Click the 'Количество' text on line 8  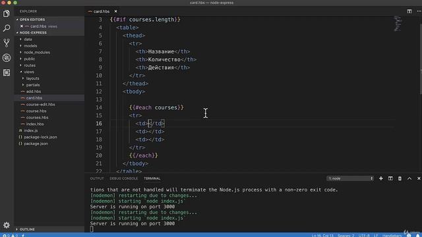pos(164,60)
